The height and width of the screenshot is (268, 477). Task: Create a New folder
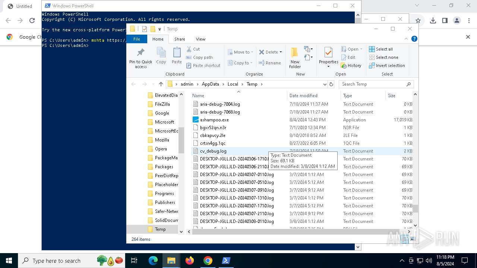pos(295,58)
